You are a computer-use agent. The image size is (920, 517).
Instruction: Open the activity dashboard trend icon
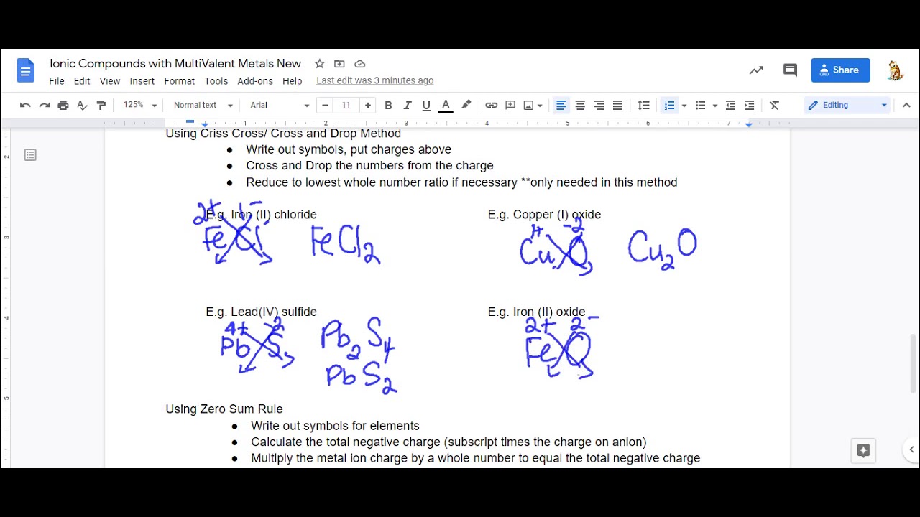[756, 70]
